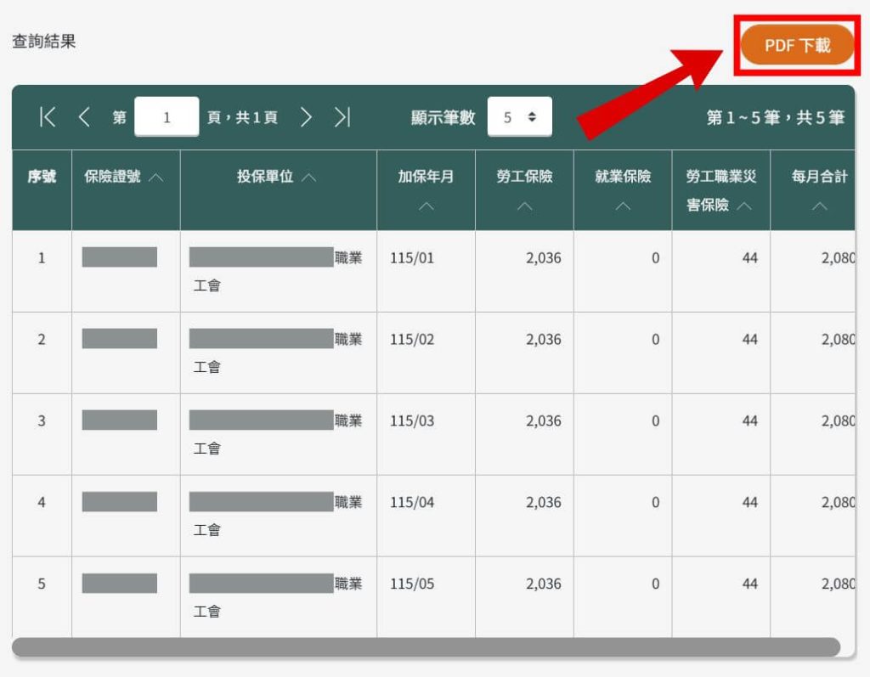Click monthly total 2,080 in row 3
The height and width of the screenshot is (677, 870).
click(838, 421)
